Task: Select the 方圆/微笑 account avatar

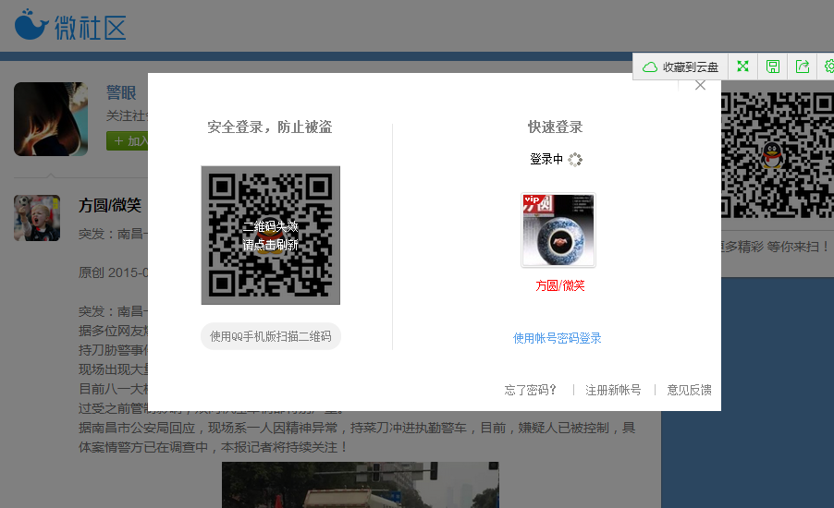Action: coord(558,230)
